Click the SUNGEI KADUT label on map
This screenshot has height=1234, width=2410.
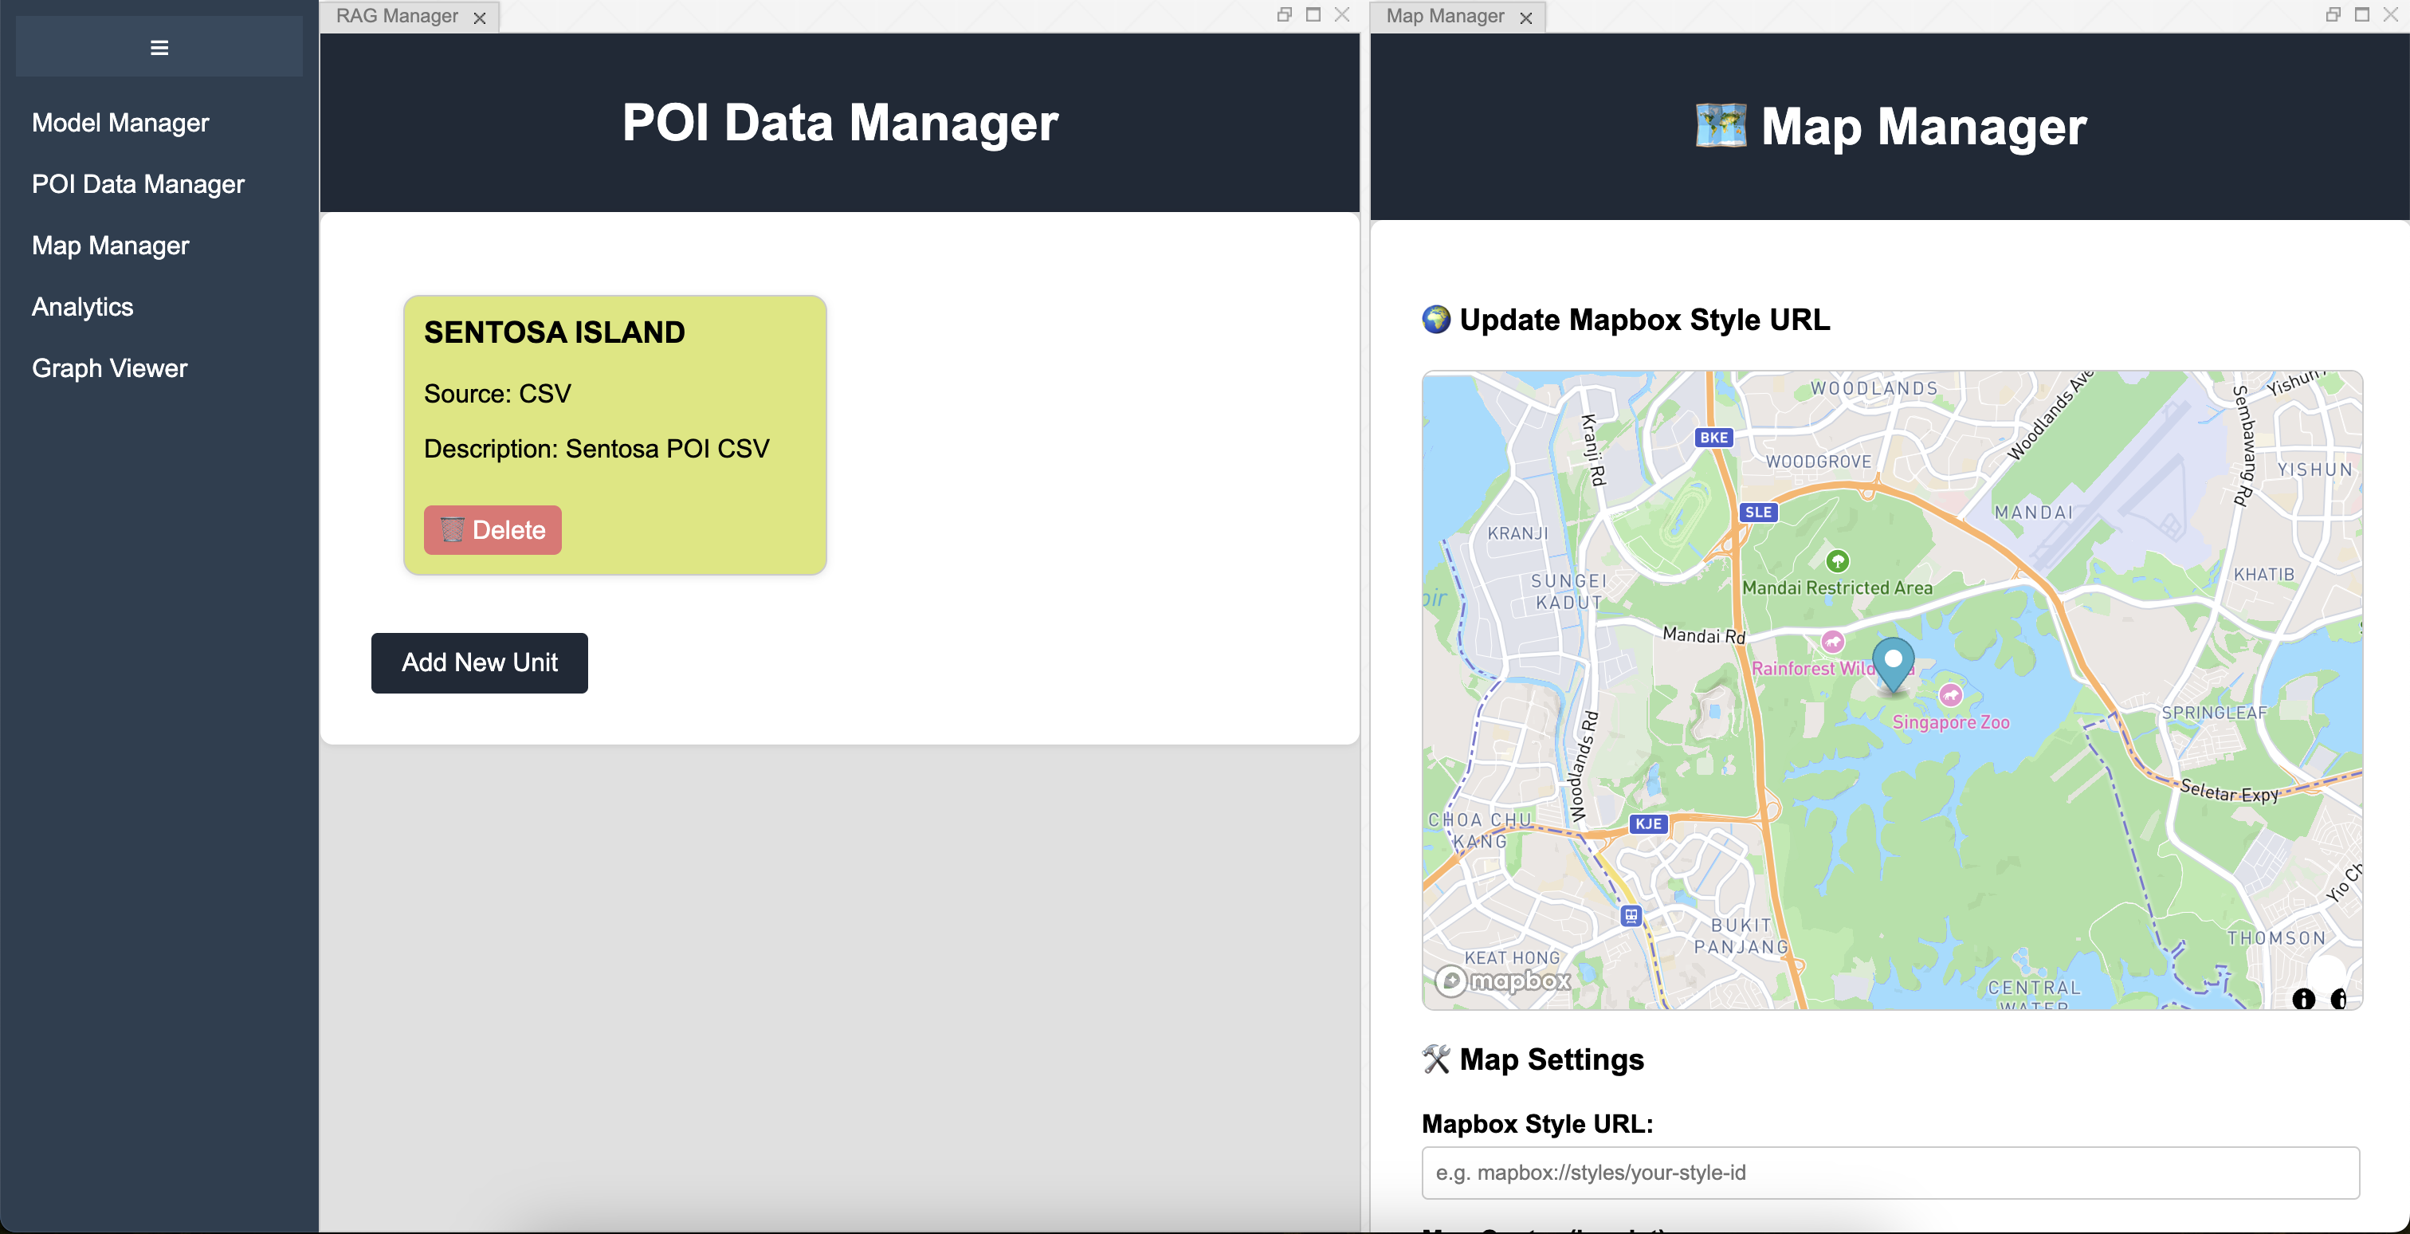1569,591
